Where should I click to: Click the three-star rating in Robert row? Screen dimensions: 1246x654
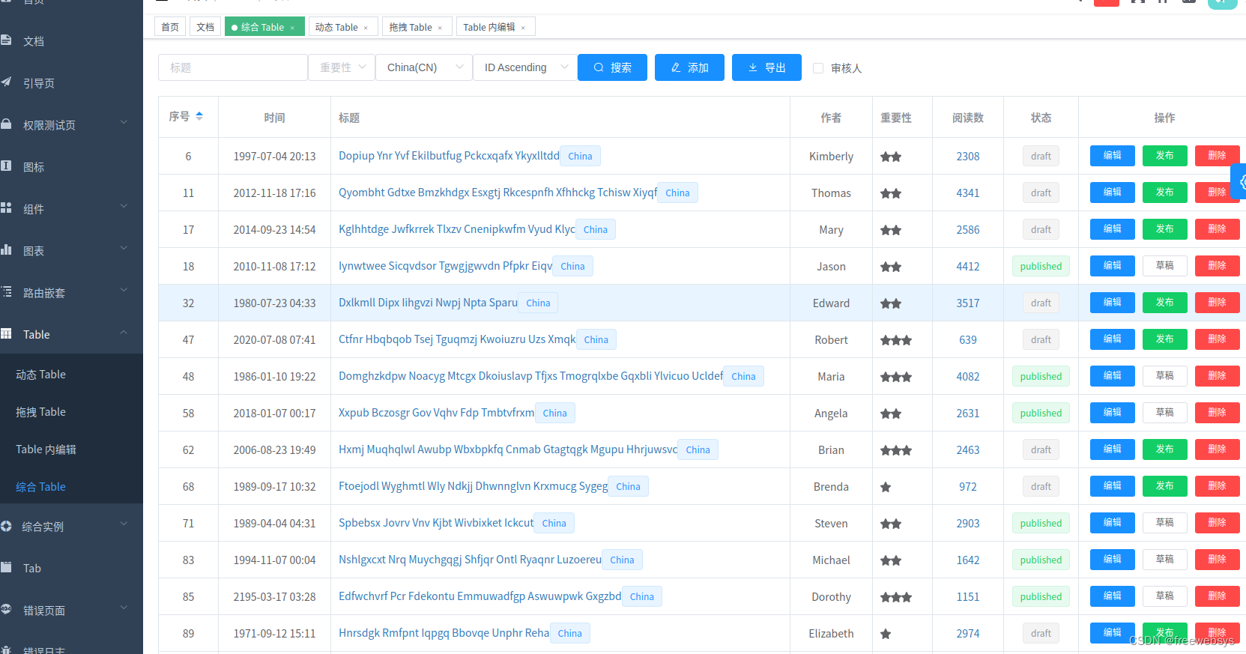(896, 340)
